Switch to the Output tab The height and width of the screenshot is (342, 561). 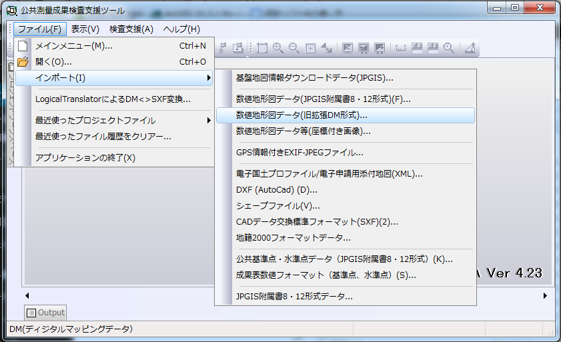click(x=46, y=312)
